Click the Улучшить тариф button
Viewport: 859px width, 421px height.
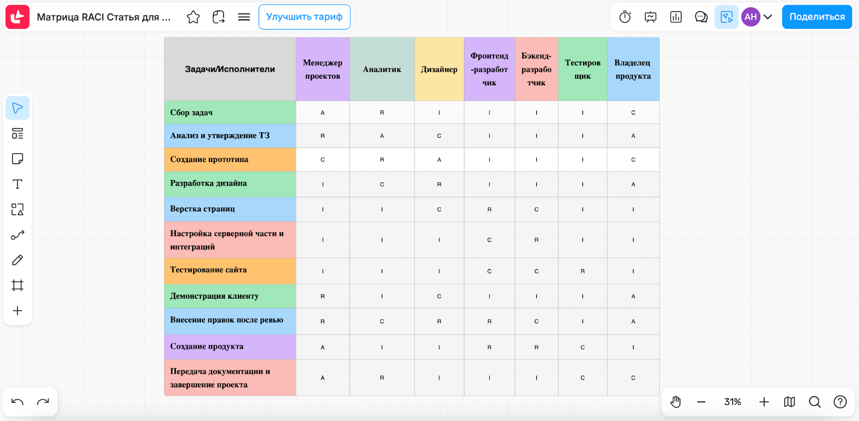[x=304, y=17]
